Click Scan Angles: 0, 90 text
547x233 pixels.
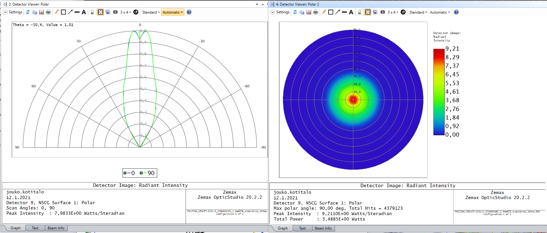tap(30, 208)
